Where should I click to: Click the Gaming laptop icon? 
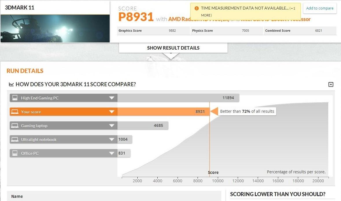(15, 125)
